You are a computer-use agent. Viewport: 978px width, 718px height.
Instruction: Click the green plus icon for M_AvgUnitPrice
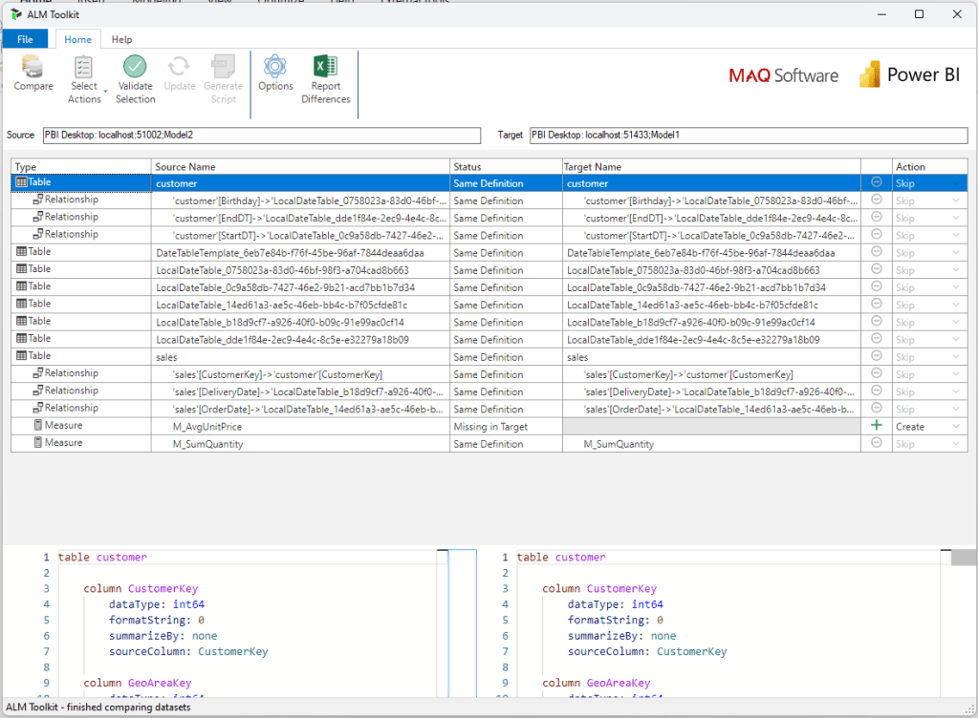[876, 426]
